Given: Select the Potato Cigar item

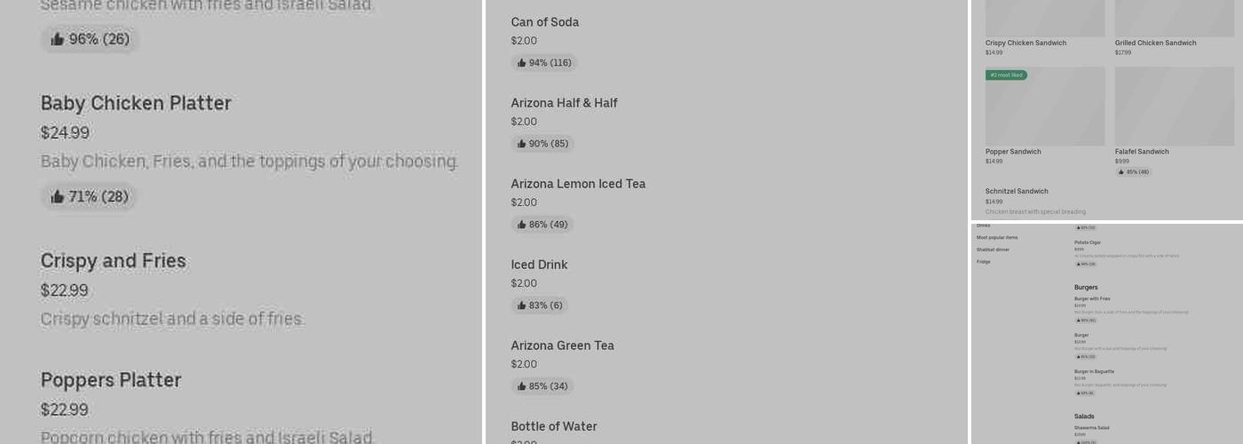Looking at the screenshot, I should tap(1088, 242).
